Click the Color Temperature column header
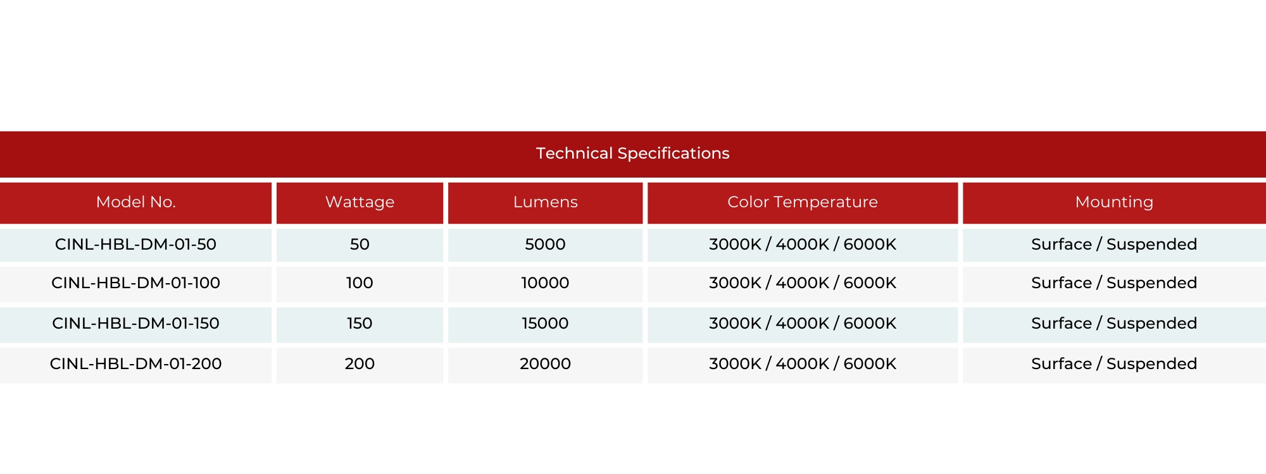The image size is (1266, 474). 803,203
